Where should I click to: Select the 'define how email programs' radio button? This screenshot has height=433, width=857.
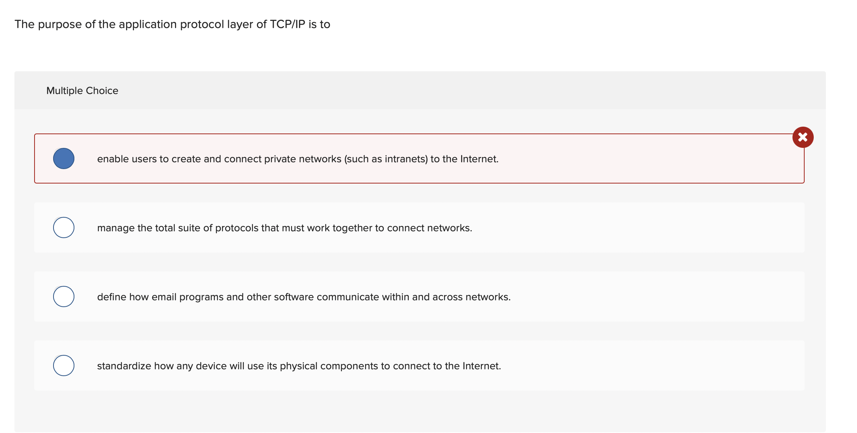pos(64,297)
